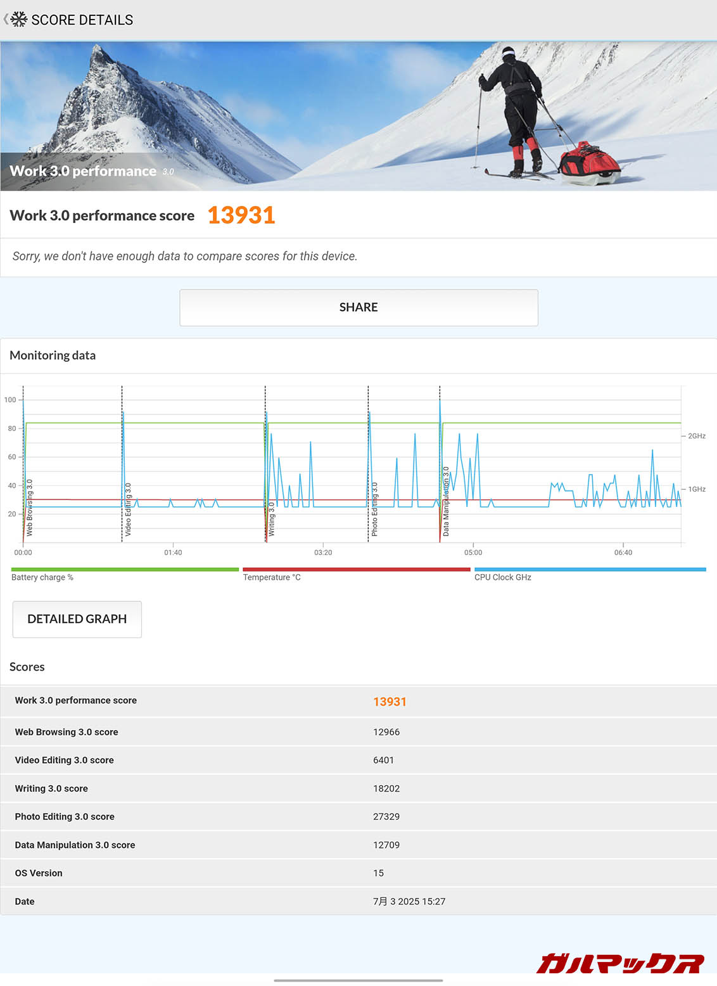Open the DETAILED GRAPH view
Image resolution: width=717 pixels, height=986 pixels.
[x=77, y=619]
